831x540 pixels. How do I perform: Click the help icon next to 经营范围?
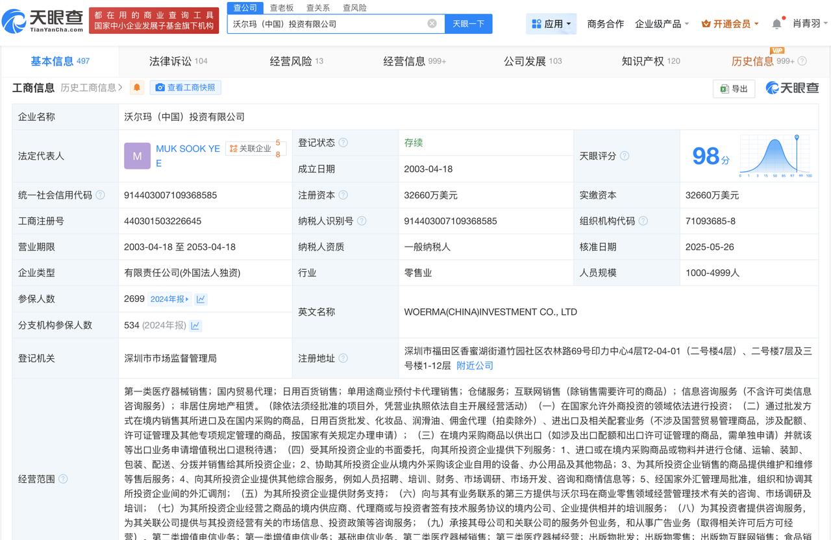(x=63, y=479)
